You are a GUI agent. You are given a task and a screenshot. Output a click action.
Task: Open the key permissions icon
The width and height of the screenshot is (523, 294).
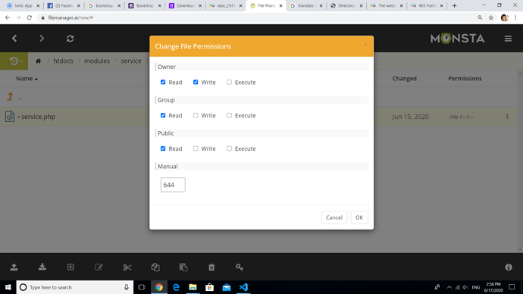(x=240, y=267)
